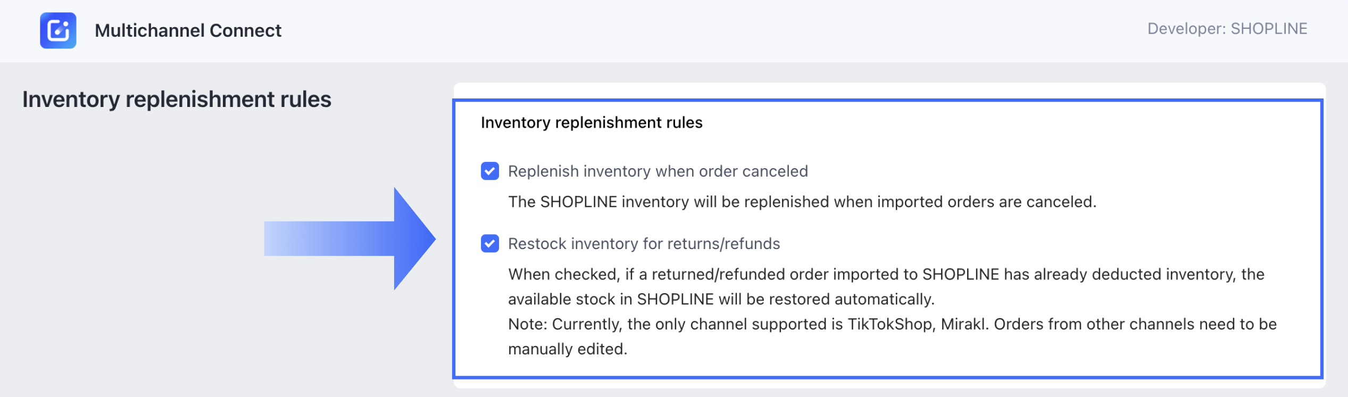The width and height of the screenshot is (1348, 397).
Task: Click the blue arrow graphic
Action: [350, 238]
